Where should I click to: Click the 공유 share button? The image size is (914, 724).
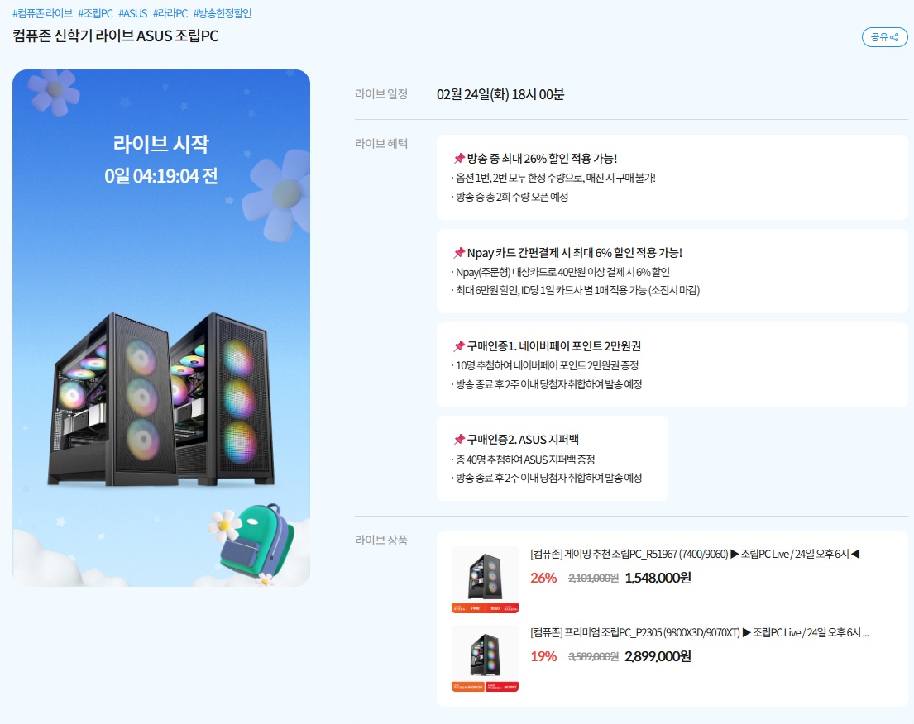884,37
